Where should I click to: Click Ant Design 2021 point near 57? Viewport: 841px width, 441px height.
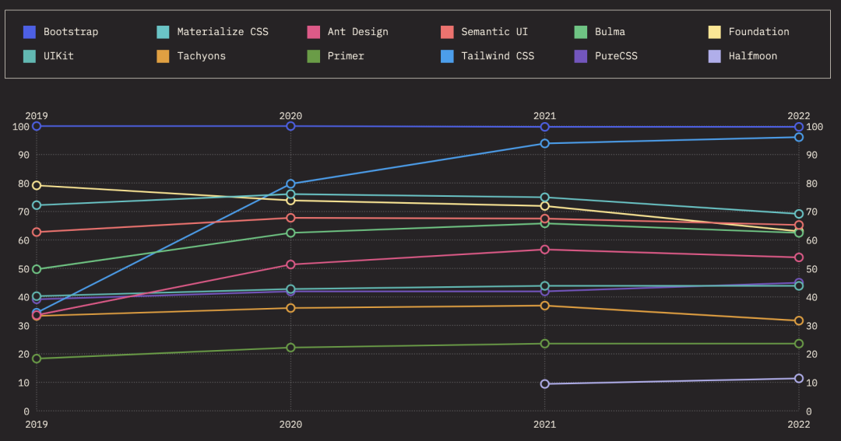[x=545, y=250]
